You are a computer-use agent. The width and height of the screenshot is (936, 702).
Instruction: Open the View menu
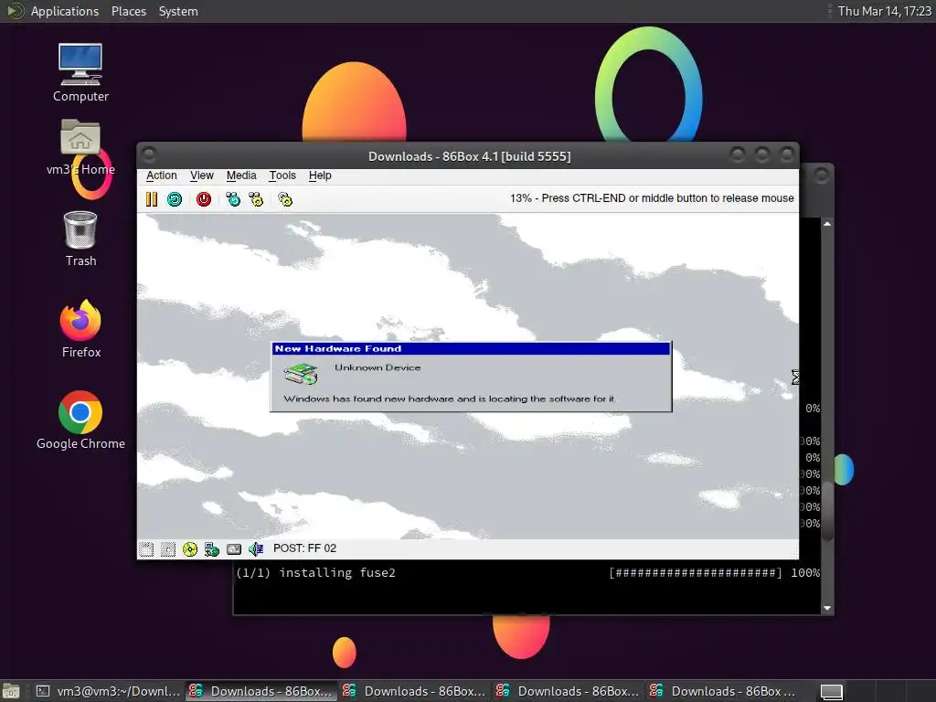(x=202, y=175)
